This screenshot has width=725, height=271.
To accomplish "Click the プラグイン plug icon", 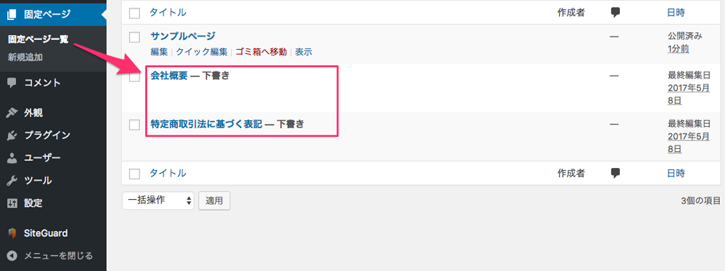I will tap(12, 136).
